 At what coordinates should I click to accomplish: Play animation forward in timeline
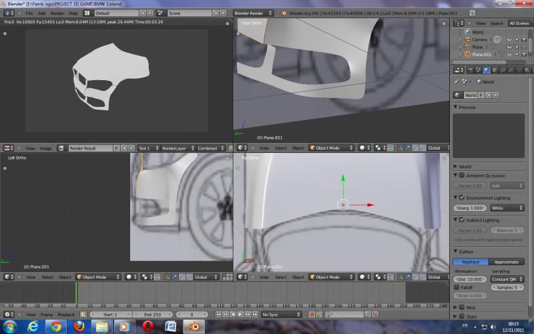[x=240, y=314]
